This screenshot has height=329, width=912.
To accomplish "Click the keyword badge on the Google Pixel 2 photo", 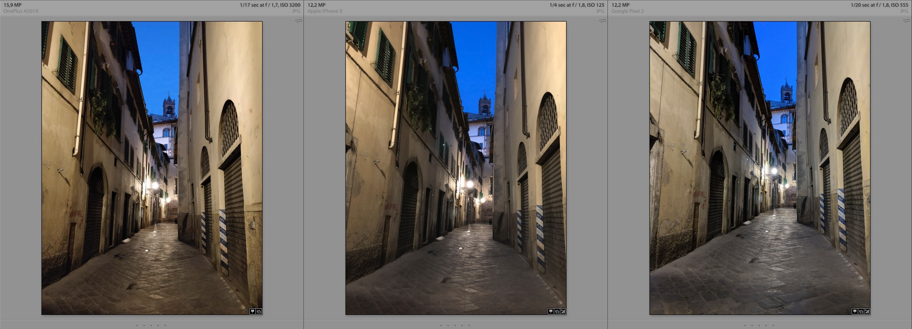I will (854, 311).
